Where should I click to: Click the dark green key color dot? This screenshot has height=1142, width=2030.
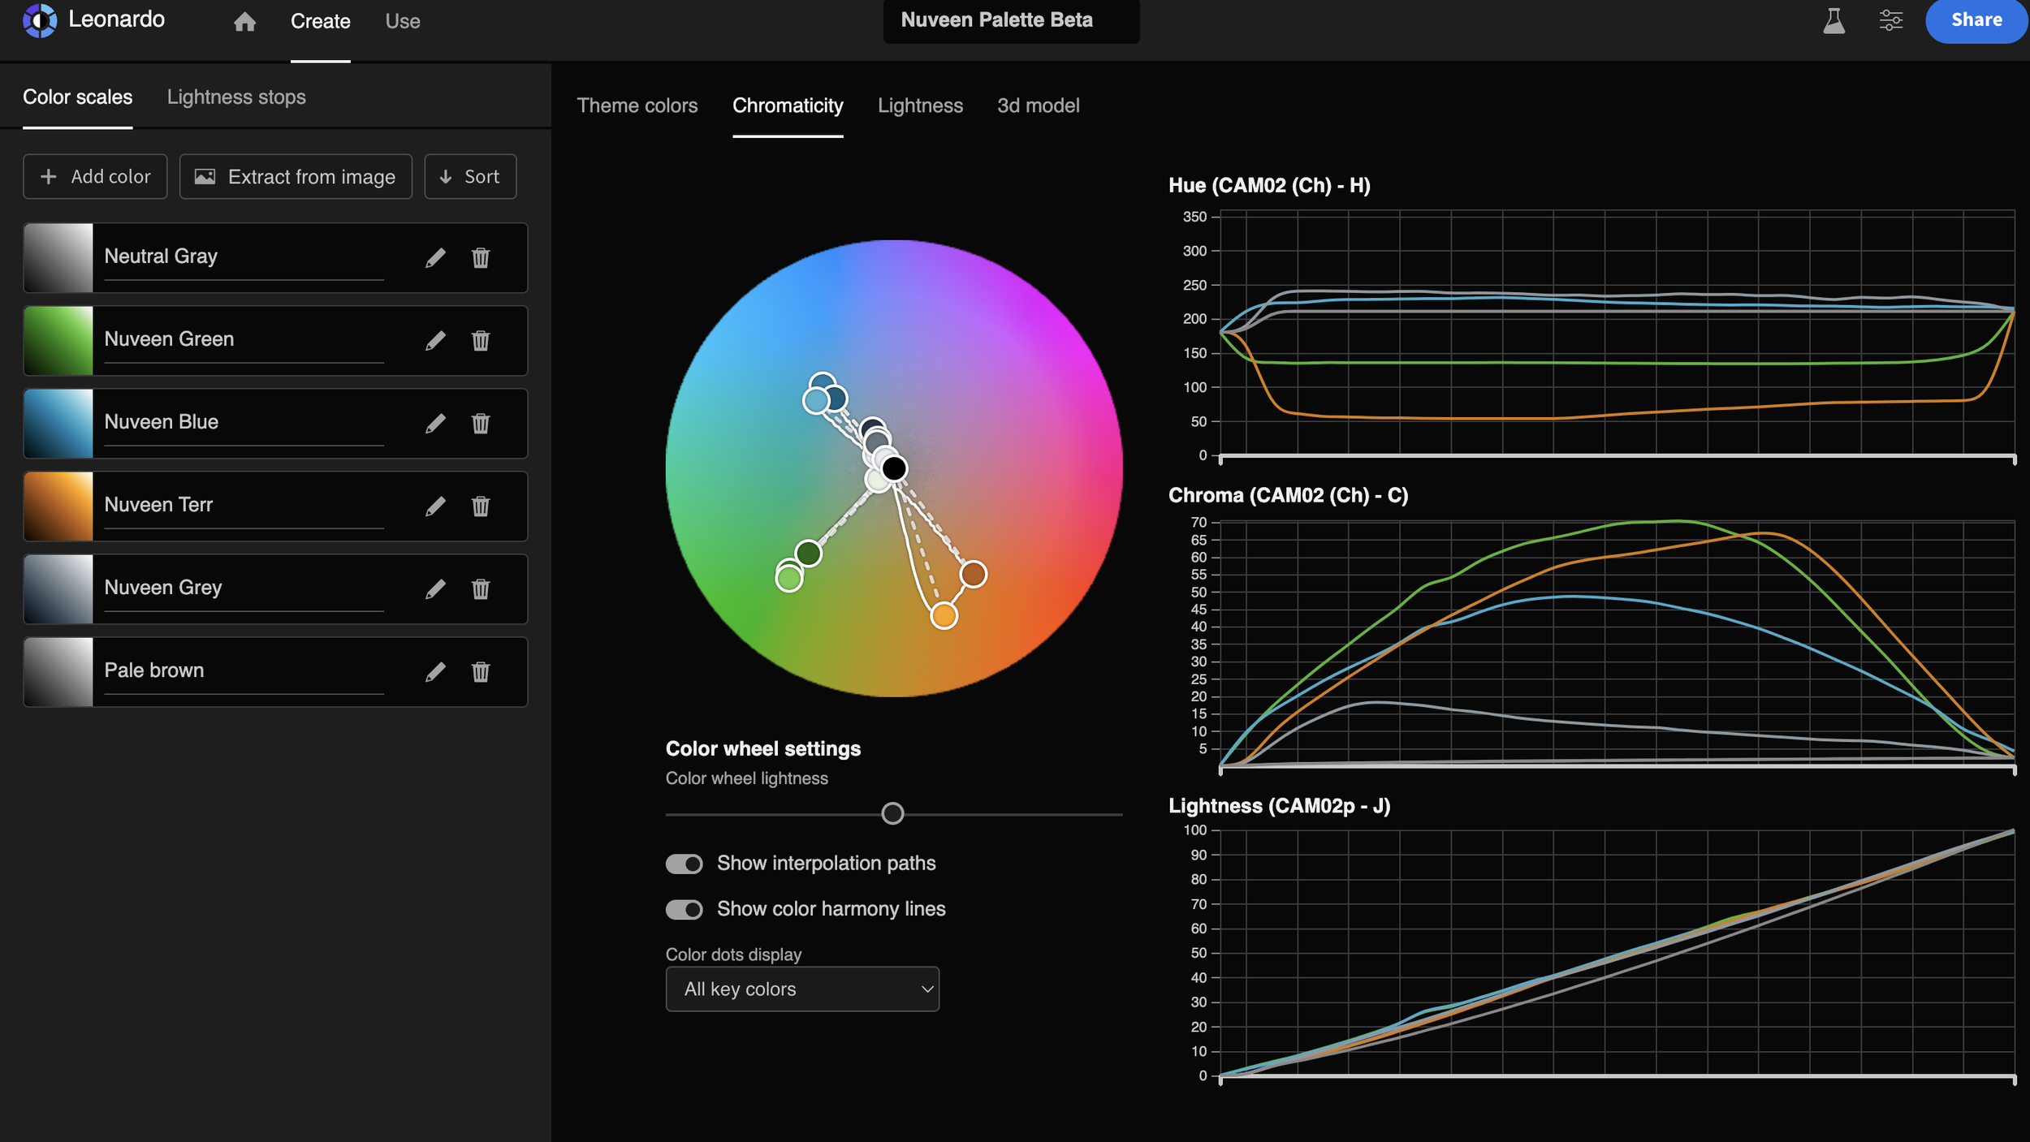[x=808, y=554]
